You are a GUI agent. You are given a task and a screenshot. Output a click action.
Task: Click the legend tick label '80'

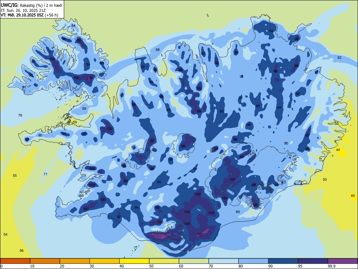pos(241,266)
